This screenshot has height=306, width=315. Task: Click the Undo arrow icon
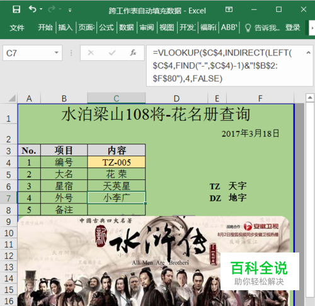33,9
